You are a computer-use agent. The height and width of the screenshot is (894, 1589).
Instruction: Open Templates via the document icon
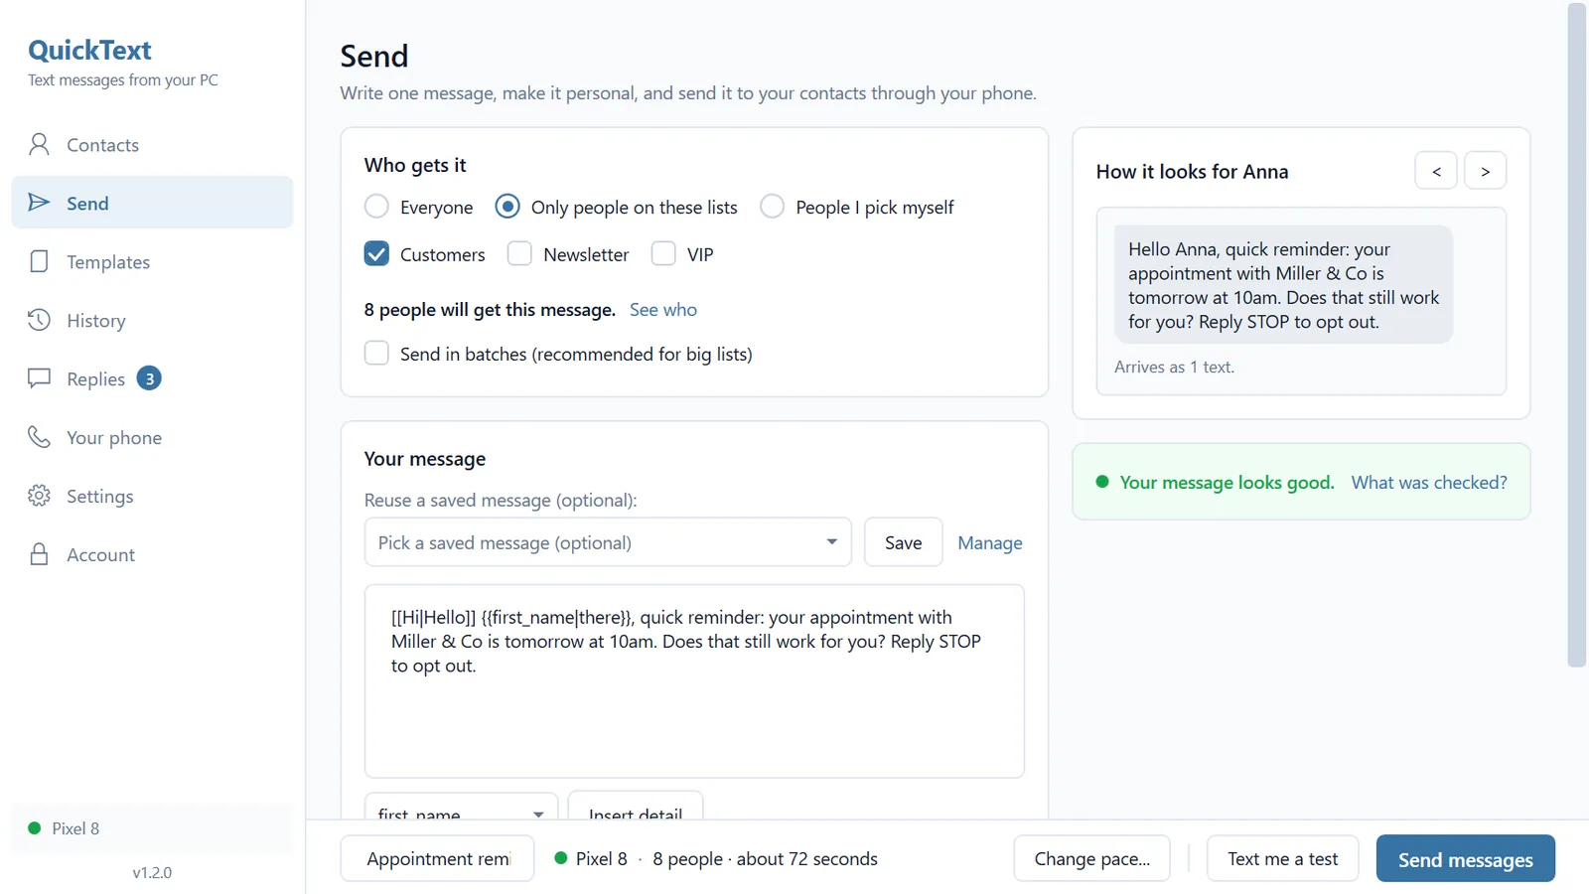click(x=39, y=261)
